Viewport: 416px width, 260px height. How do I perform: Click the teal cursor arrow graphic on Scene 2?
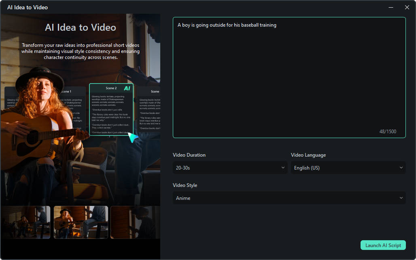click(133, 137)
